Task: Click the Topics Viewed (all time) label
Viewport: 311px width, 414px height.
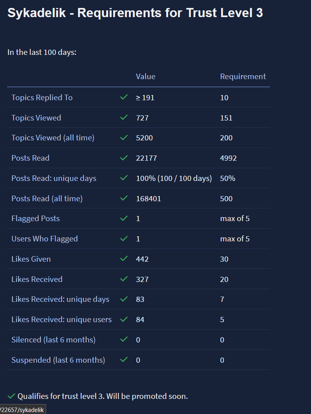Action: click(x=53, y=138)
